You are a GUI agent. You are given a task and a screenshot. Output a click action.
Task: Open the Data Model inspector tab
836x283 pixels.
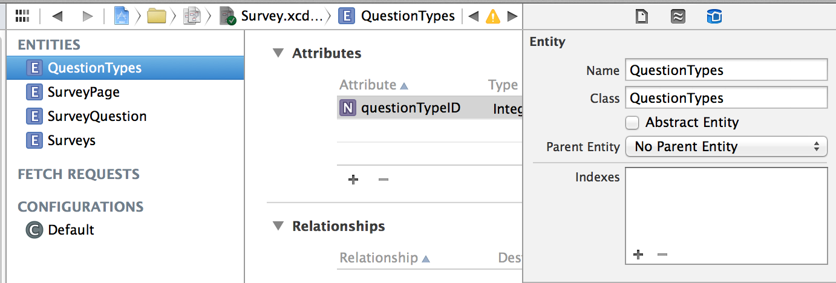pos(714,16)
